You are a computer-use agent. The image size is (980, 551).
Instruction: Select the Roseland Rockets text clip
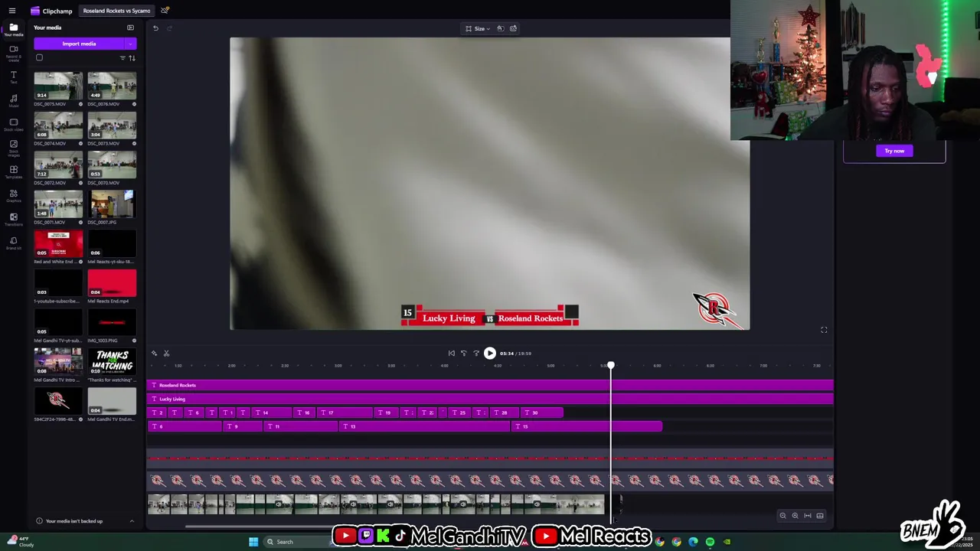pos(490,385)
